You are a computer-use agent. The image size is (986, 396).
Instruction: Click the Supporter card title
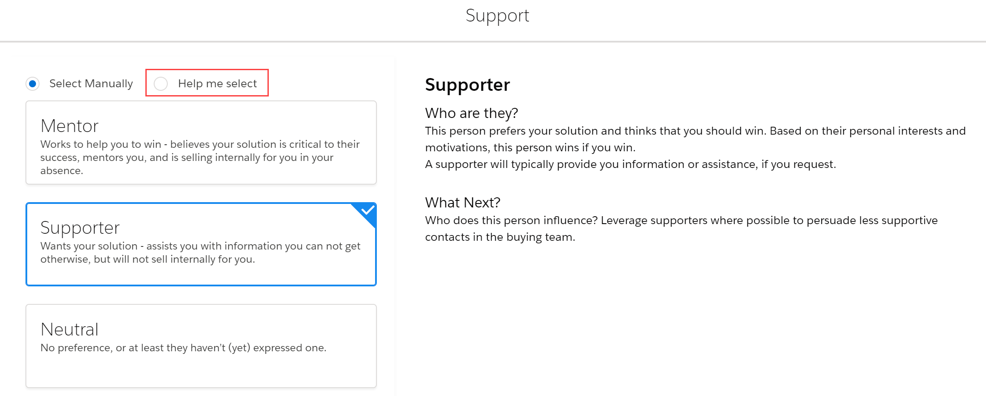(x=80, y=228)
